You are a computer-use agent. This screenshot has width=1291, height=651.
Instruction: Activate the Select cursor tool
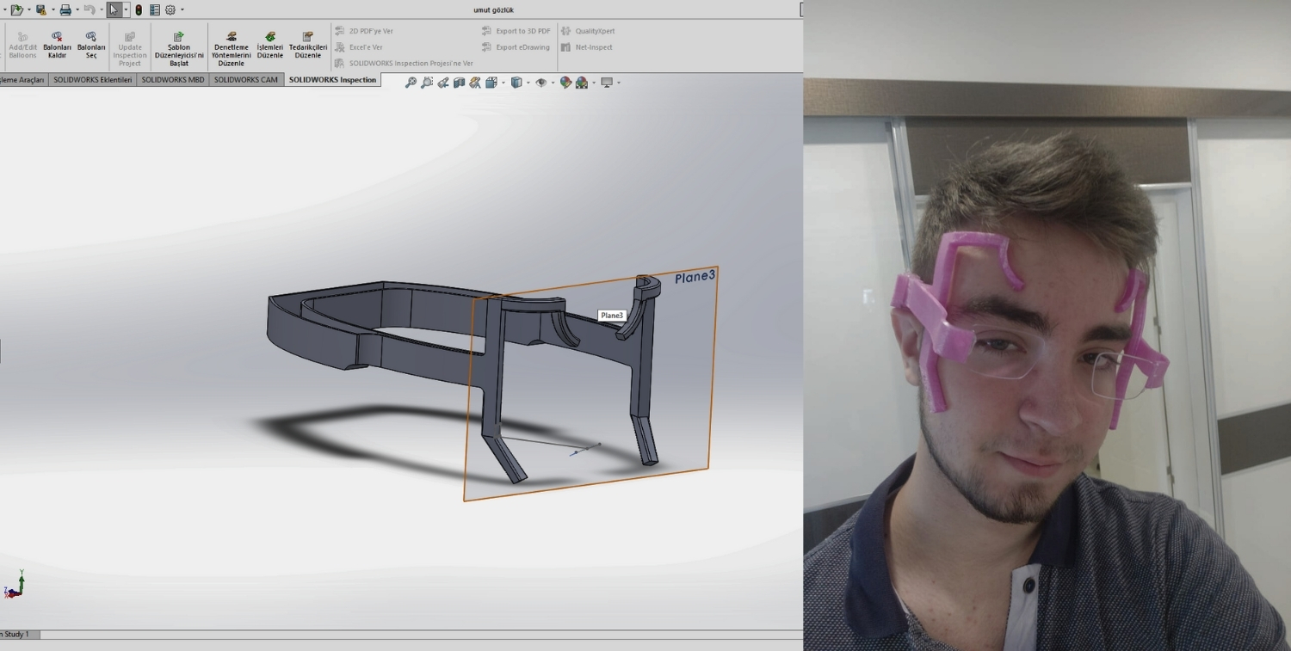click(114, 10)
